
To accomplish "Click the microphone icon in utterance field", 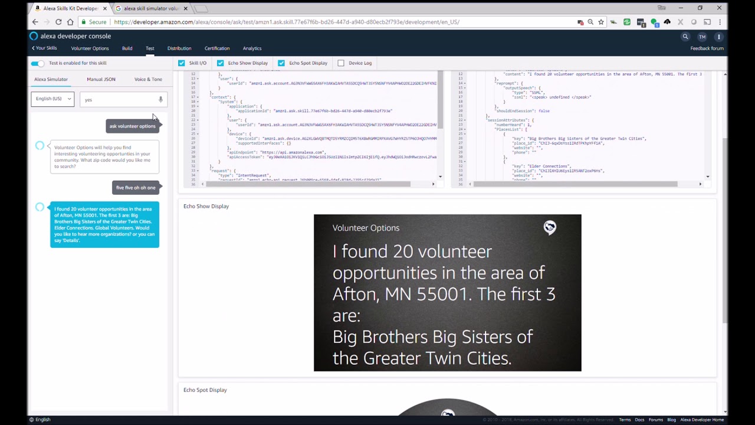I will tap(160, 99).
